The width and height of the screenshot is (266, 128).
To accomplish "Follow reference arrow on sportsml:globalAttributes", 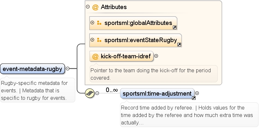I will click(175, 28).
